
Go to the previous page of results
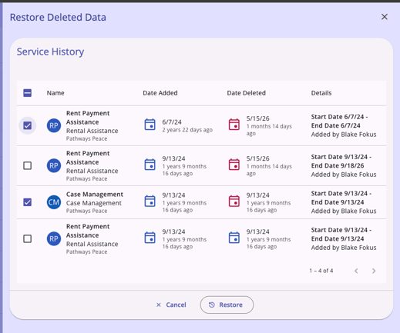pyautogui.click(x=356, y=271)
